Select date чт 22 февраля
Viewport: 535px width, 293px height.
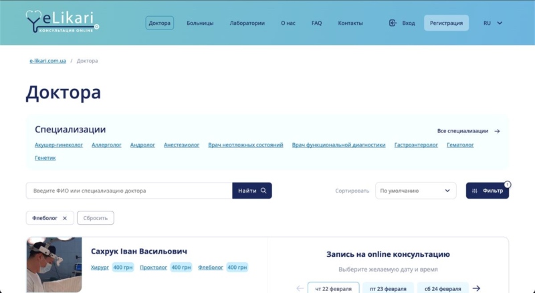pyautogui.click(x=333, y=288)
